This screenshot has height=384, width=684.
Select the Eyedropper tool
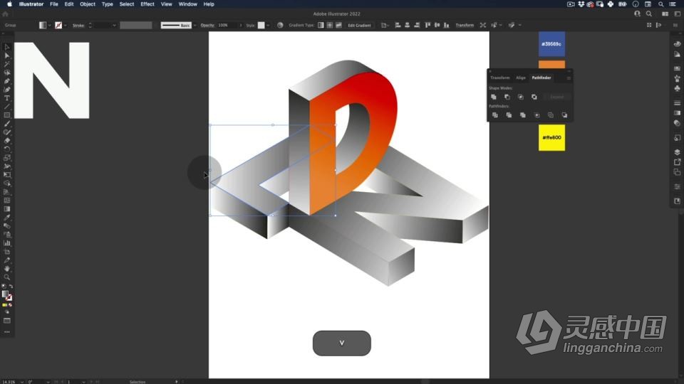[x=7, y=218]
